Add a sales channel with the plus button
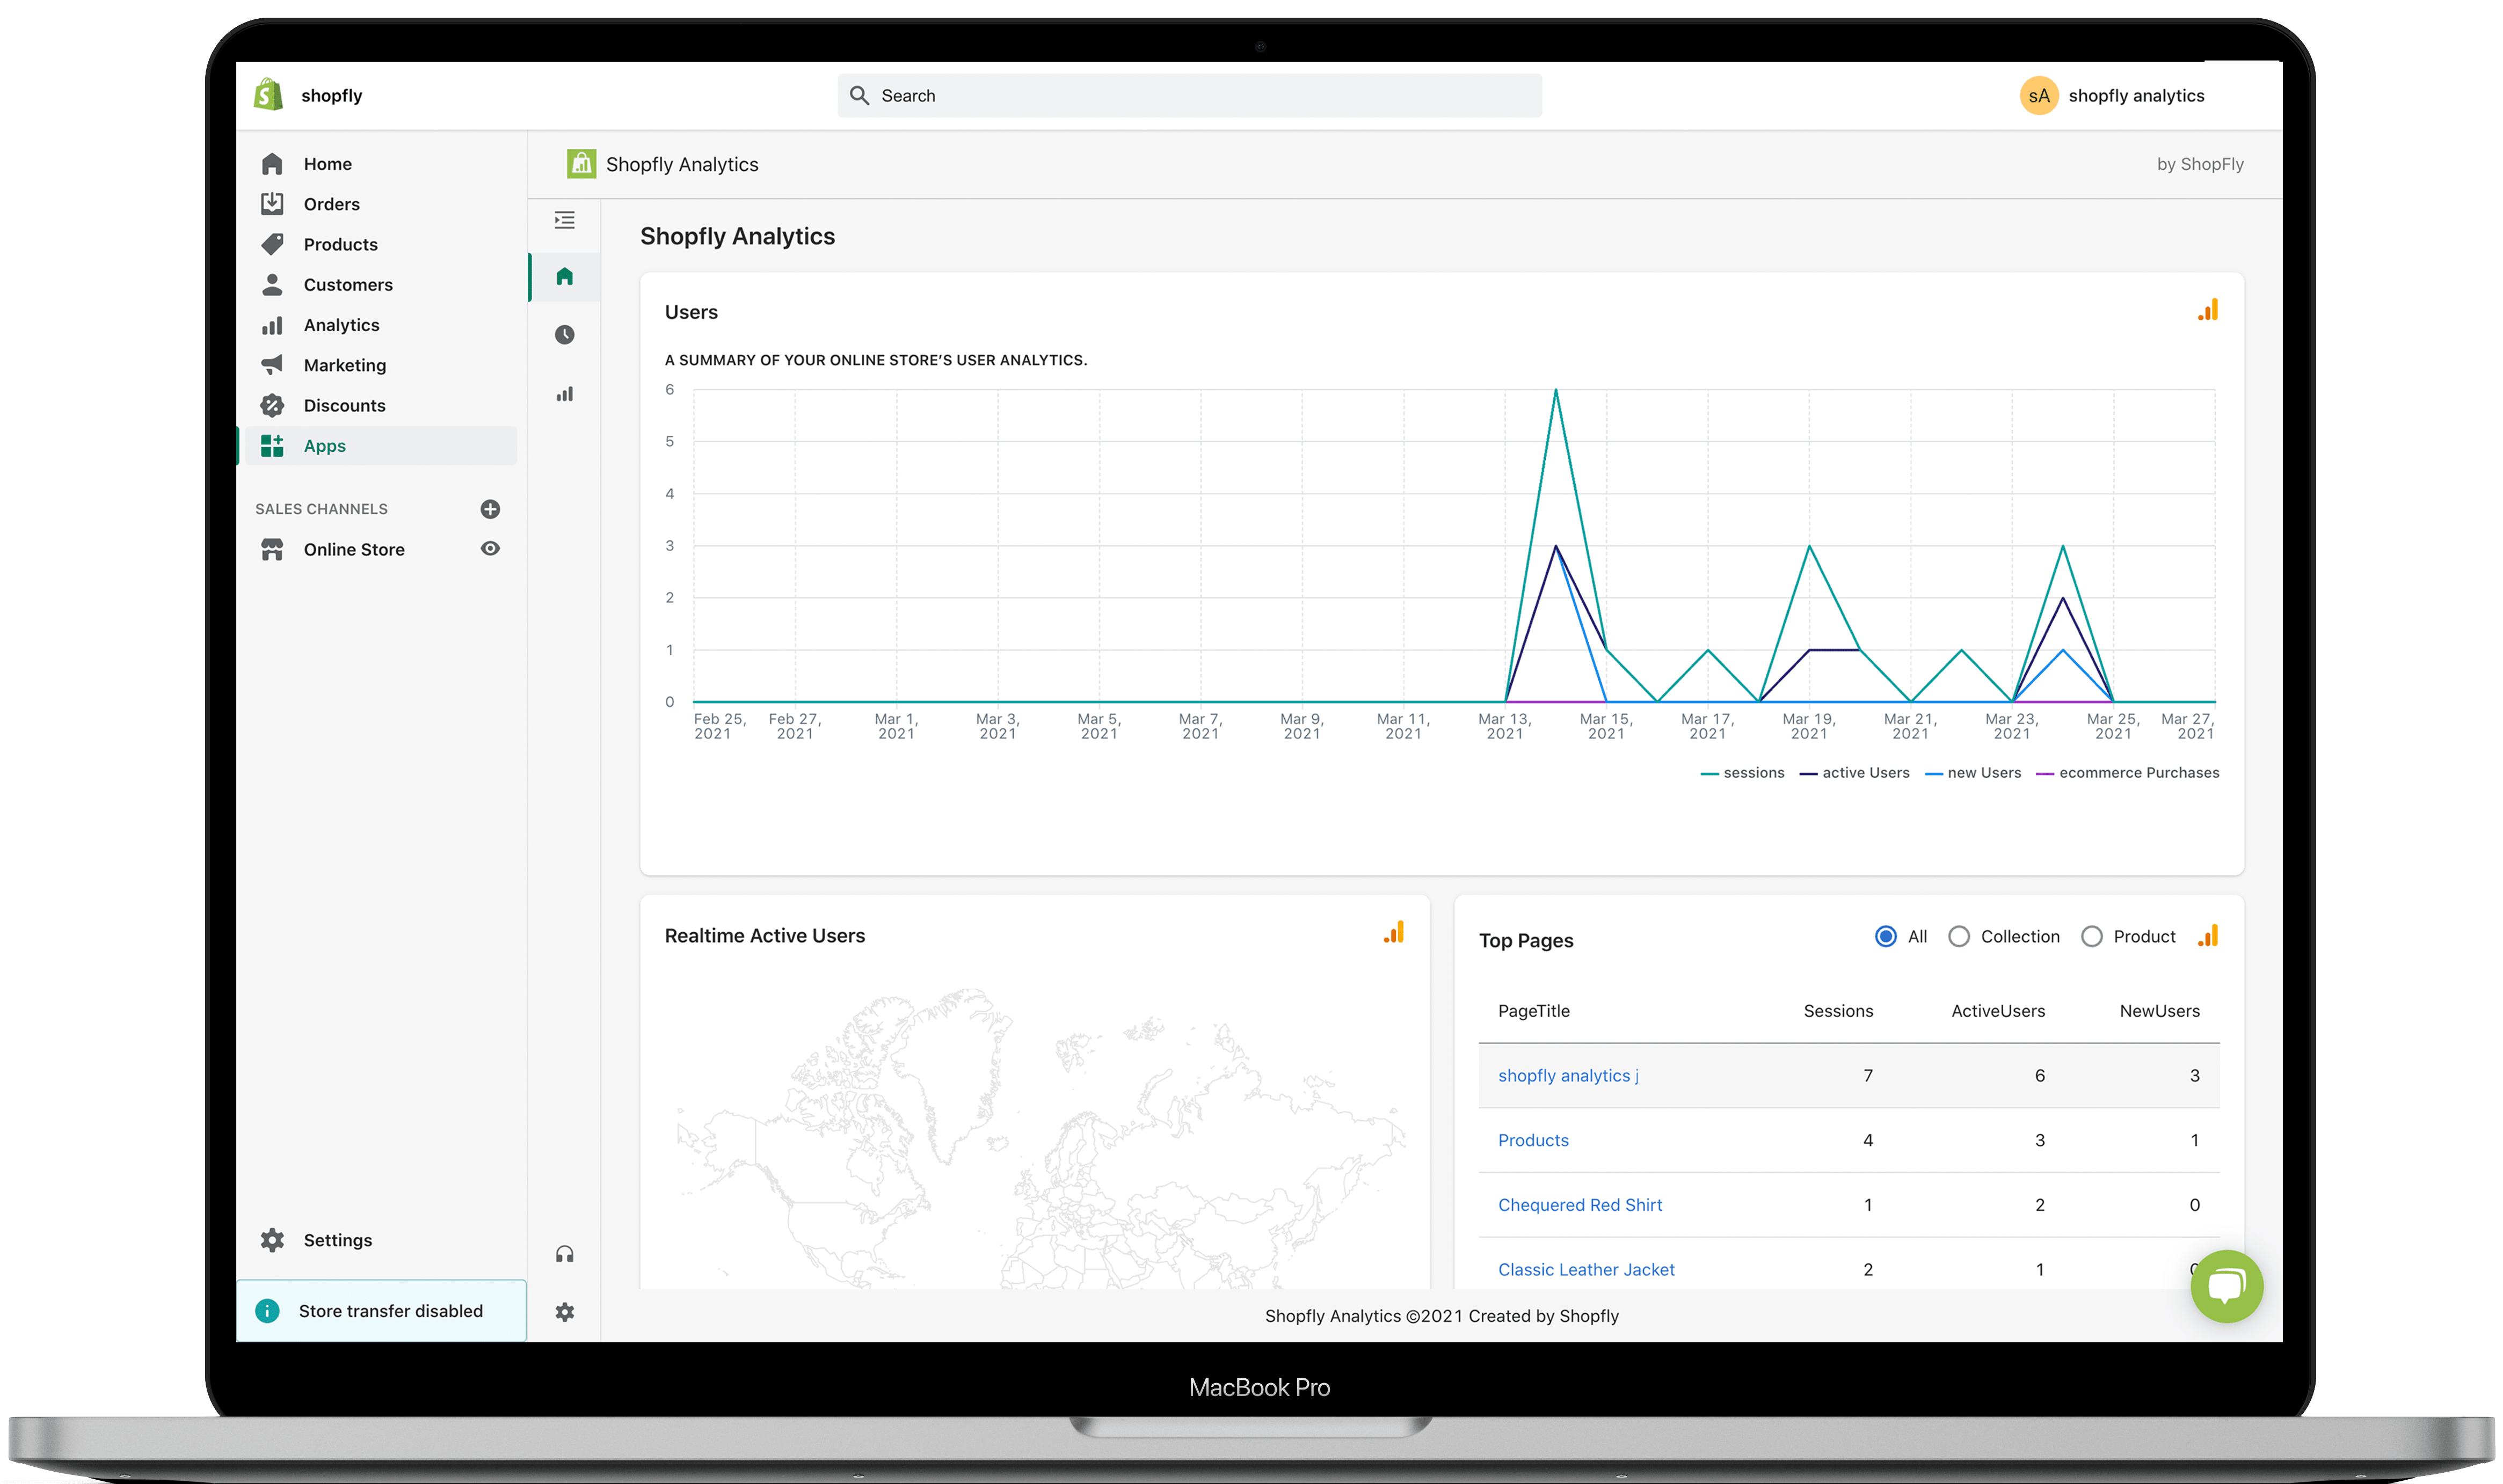Viewport: 2503px width, 1484px height. (x=489, y=508)
